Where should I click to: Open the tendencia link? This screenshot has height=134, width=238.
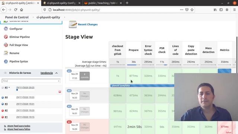46,73
